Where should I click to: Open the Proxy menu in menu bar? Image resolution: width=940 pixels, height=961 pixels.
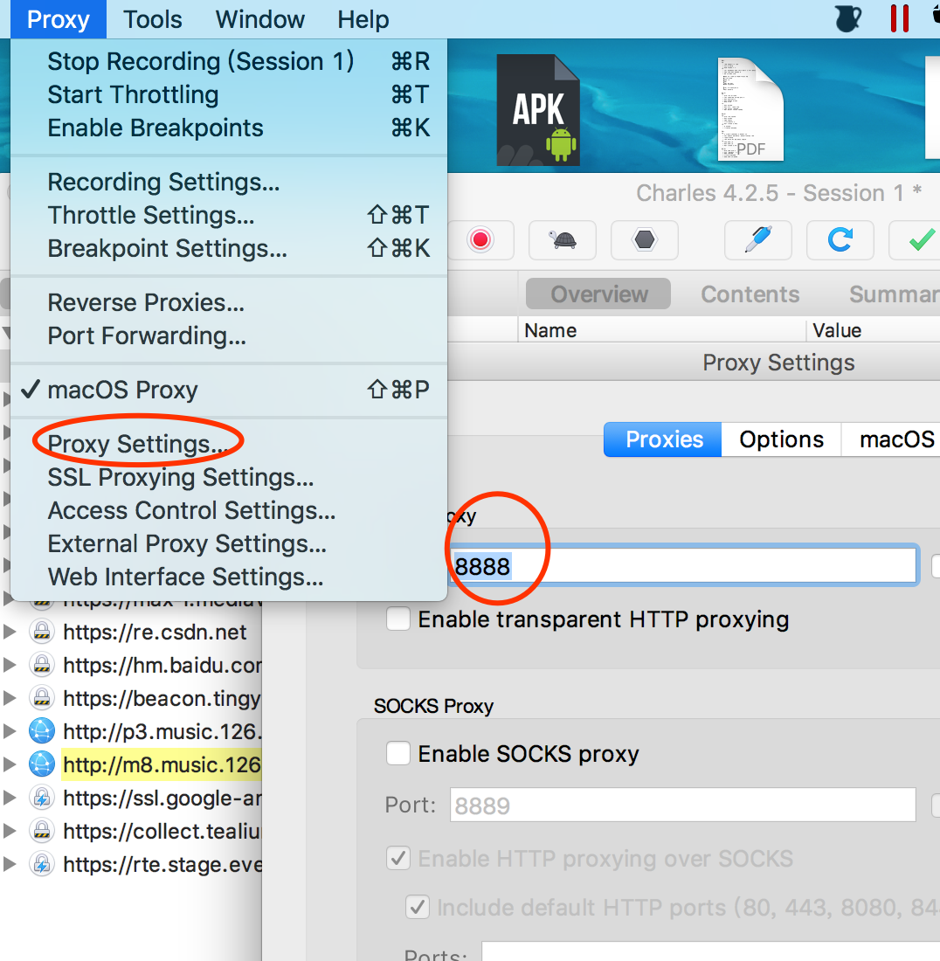coord(59,19)
